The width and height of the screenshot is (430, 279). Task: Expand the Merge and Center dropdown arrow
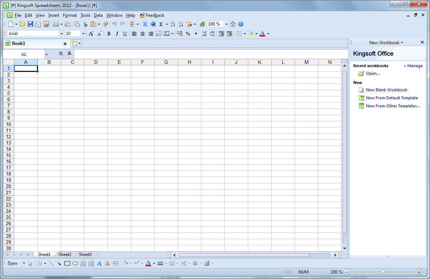[x=172, y=34]
